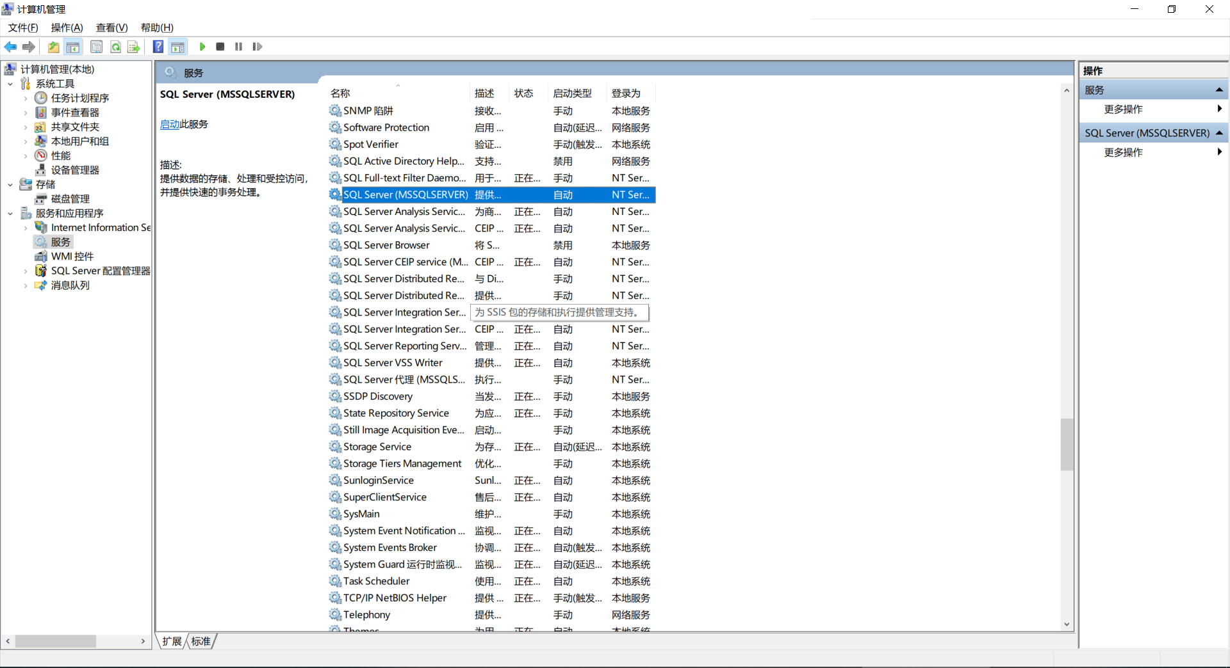This screenshot has height=668, width=1230.
Task: Select 设备管理器 in the tree
Action: (x=75, y=170)
